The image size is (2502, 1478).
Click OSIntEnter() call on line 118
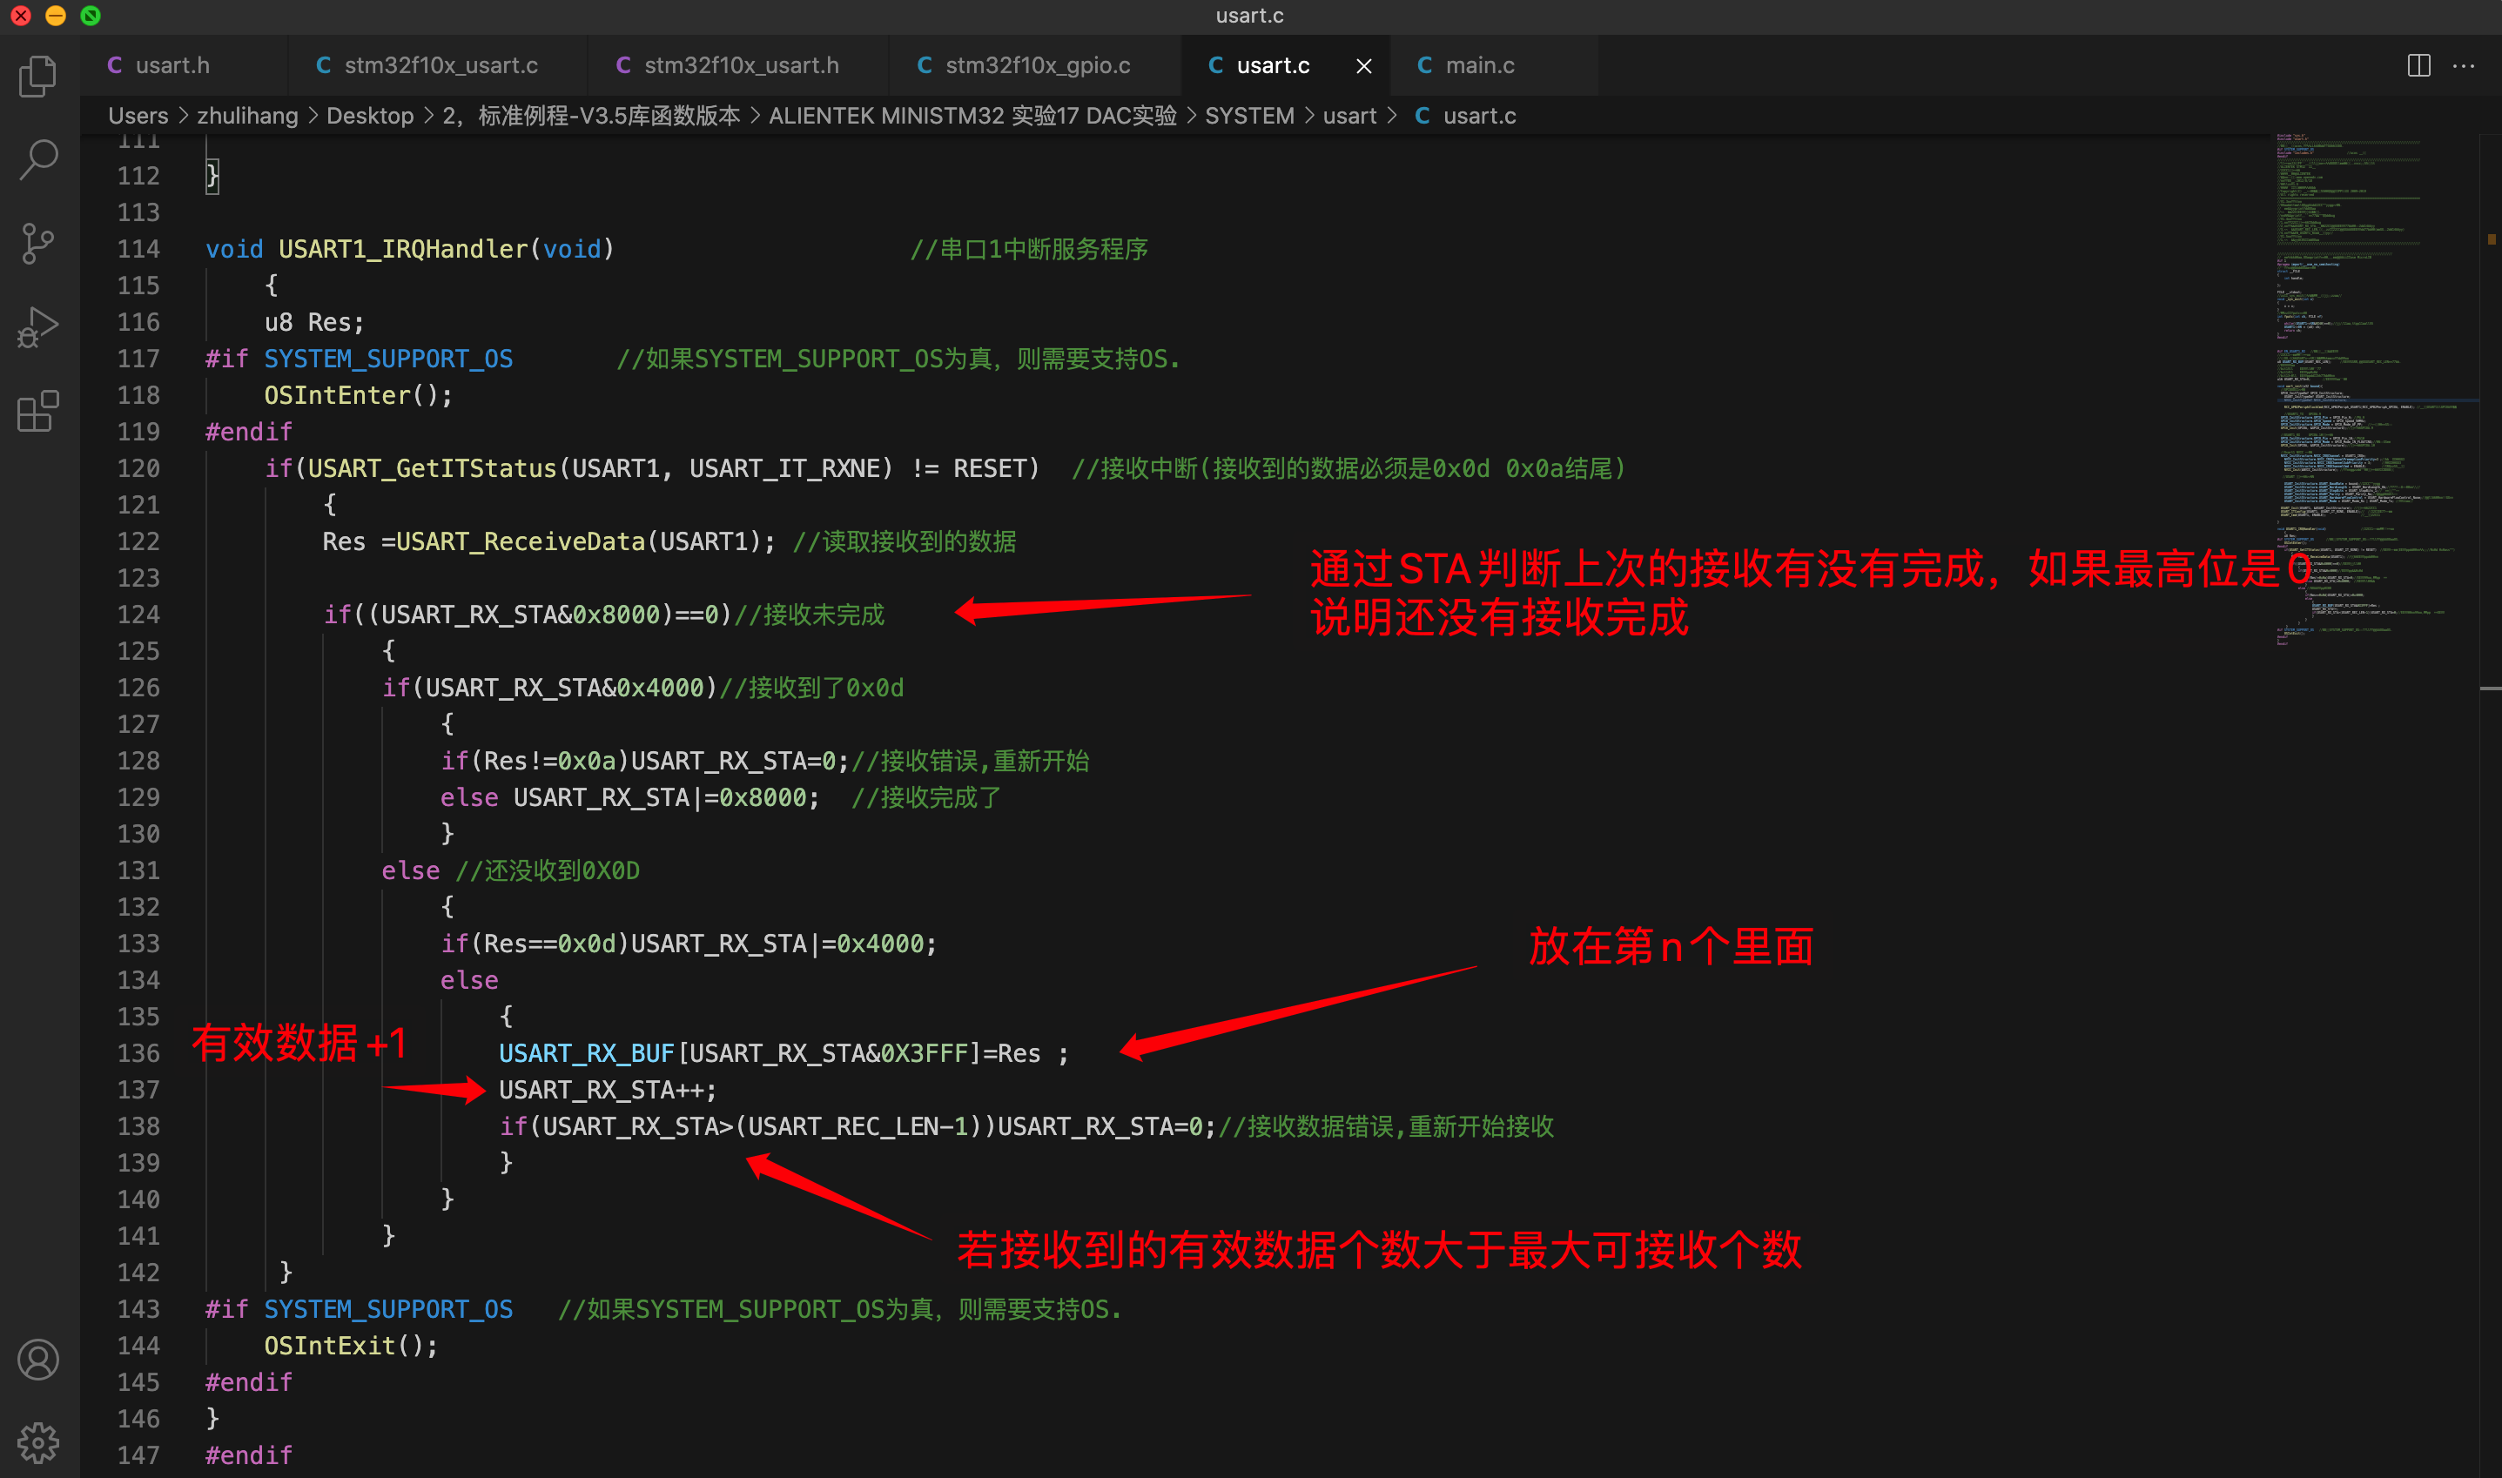(x=359, y=395)
